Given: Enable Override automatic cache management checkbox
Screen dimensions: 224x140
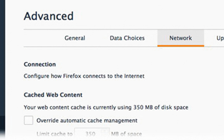Looking at the screenshot, I should click(x=29, y=121).
